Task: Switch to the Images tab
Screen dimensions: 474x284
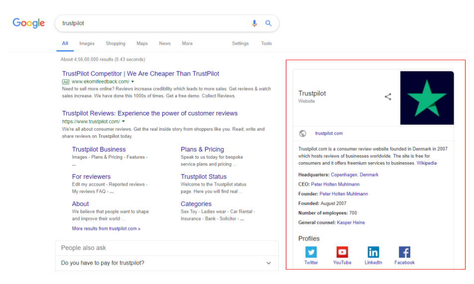Action: tap(87, 43)
